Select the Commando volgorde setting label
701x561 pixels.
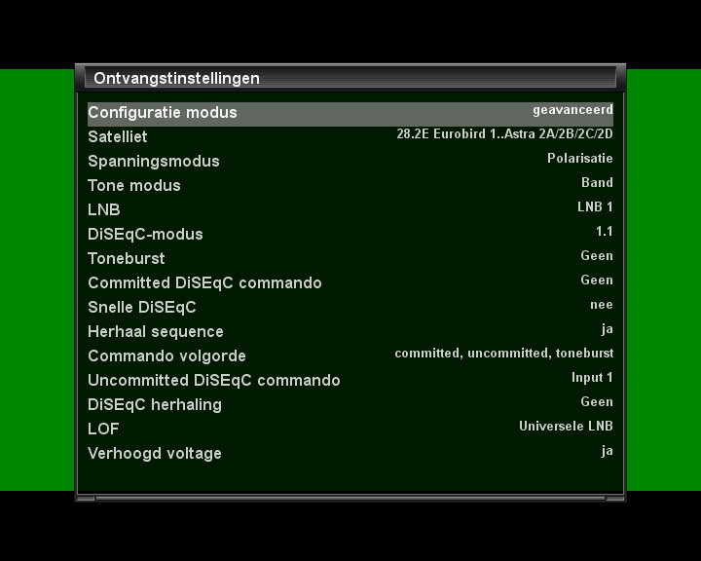[166, 356]
